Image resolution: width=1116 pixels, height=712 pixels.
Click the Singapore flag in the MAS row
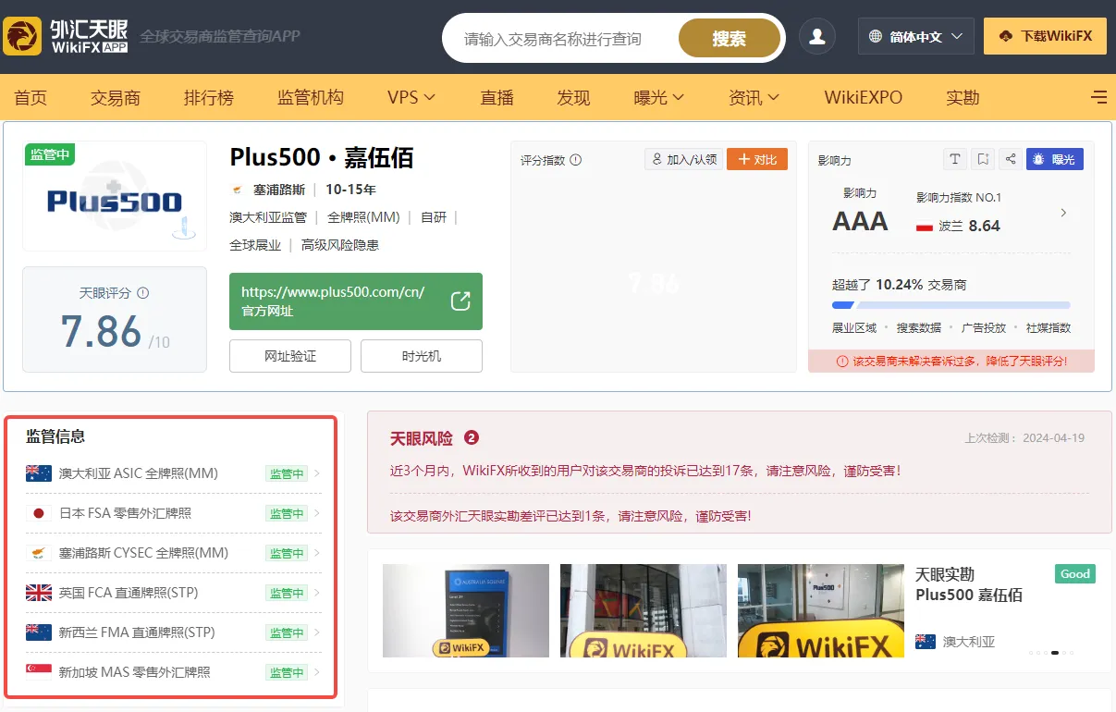coord(39,672)
